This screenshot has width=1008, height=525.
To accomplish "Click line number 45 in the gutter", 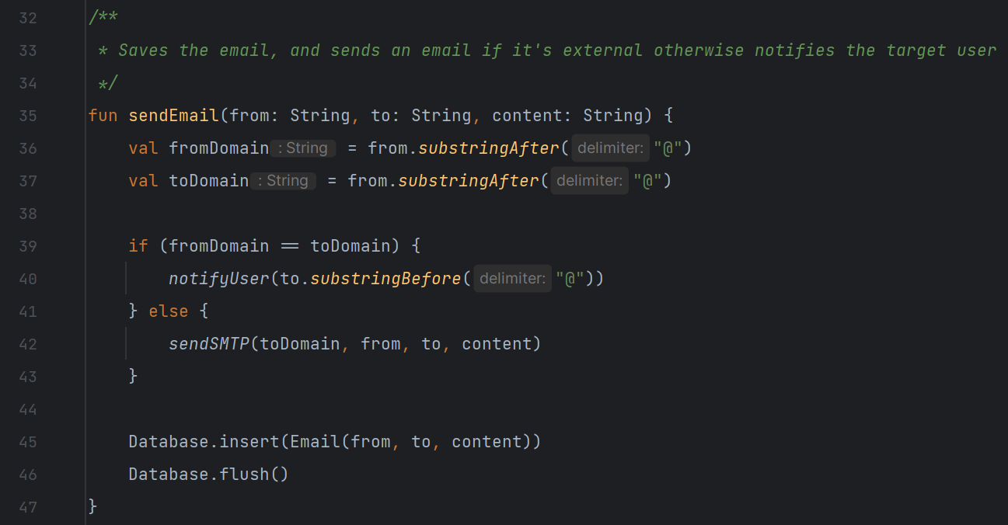I will (x=28, y=442).
